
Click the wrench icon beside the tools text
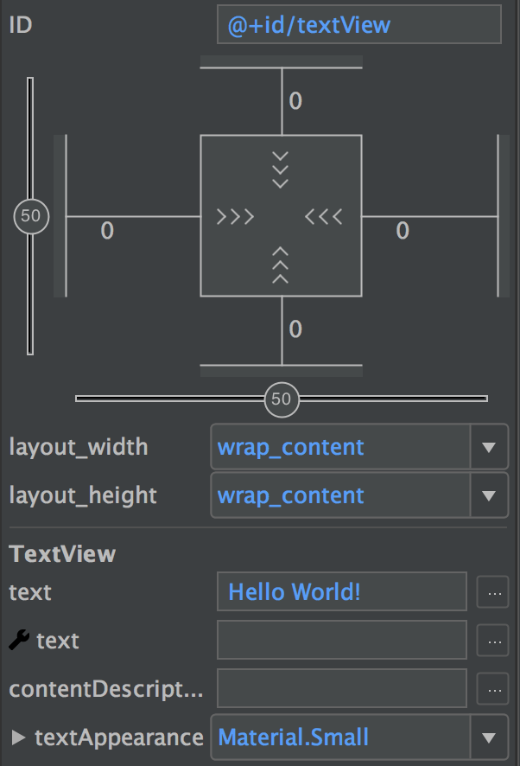[x=19, y=640]
